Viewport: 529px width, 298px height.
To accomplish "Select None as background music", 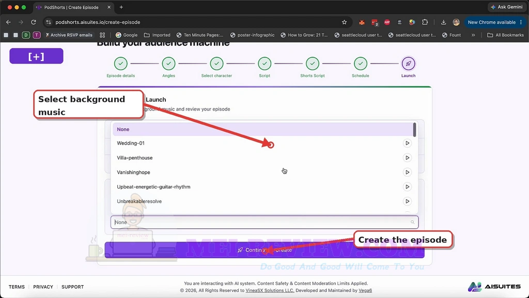I will 263,130.
